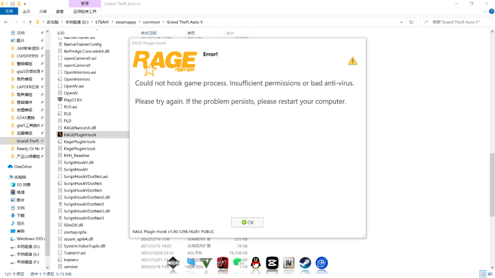Open the OpenIV icon in the dock

click(289, 263)
